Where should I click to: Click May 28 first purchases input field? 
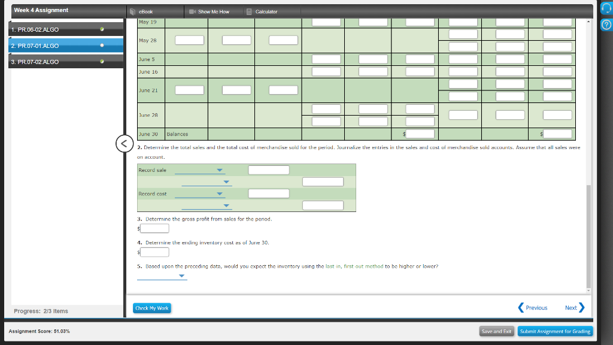pyautogui.click(x=190, y=40)
